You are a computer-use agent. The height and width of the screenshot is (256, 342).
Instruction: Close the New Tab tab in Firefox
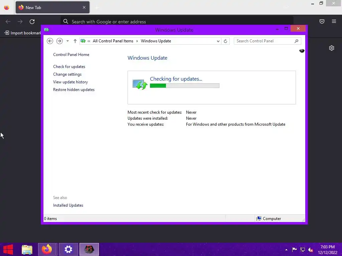(84, 7)
